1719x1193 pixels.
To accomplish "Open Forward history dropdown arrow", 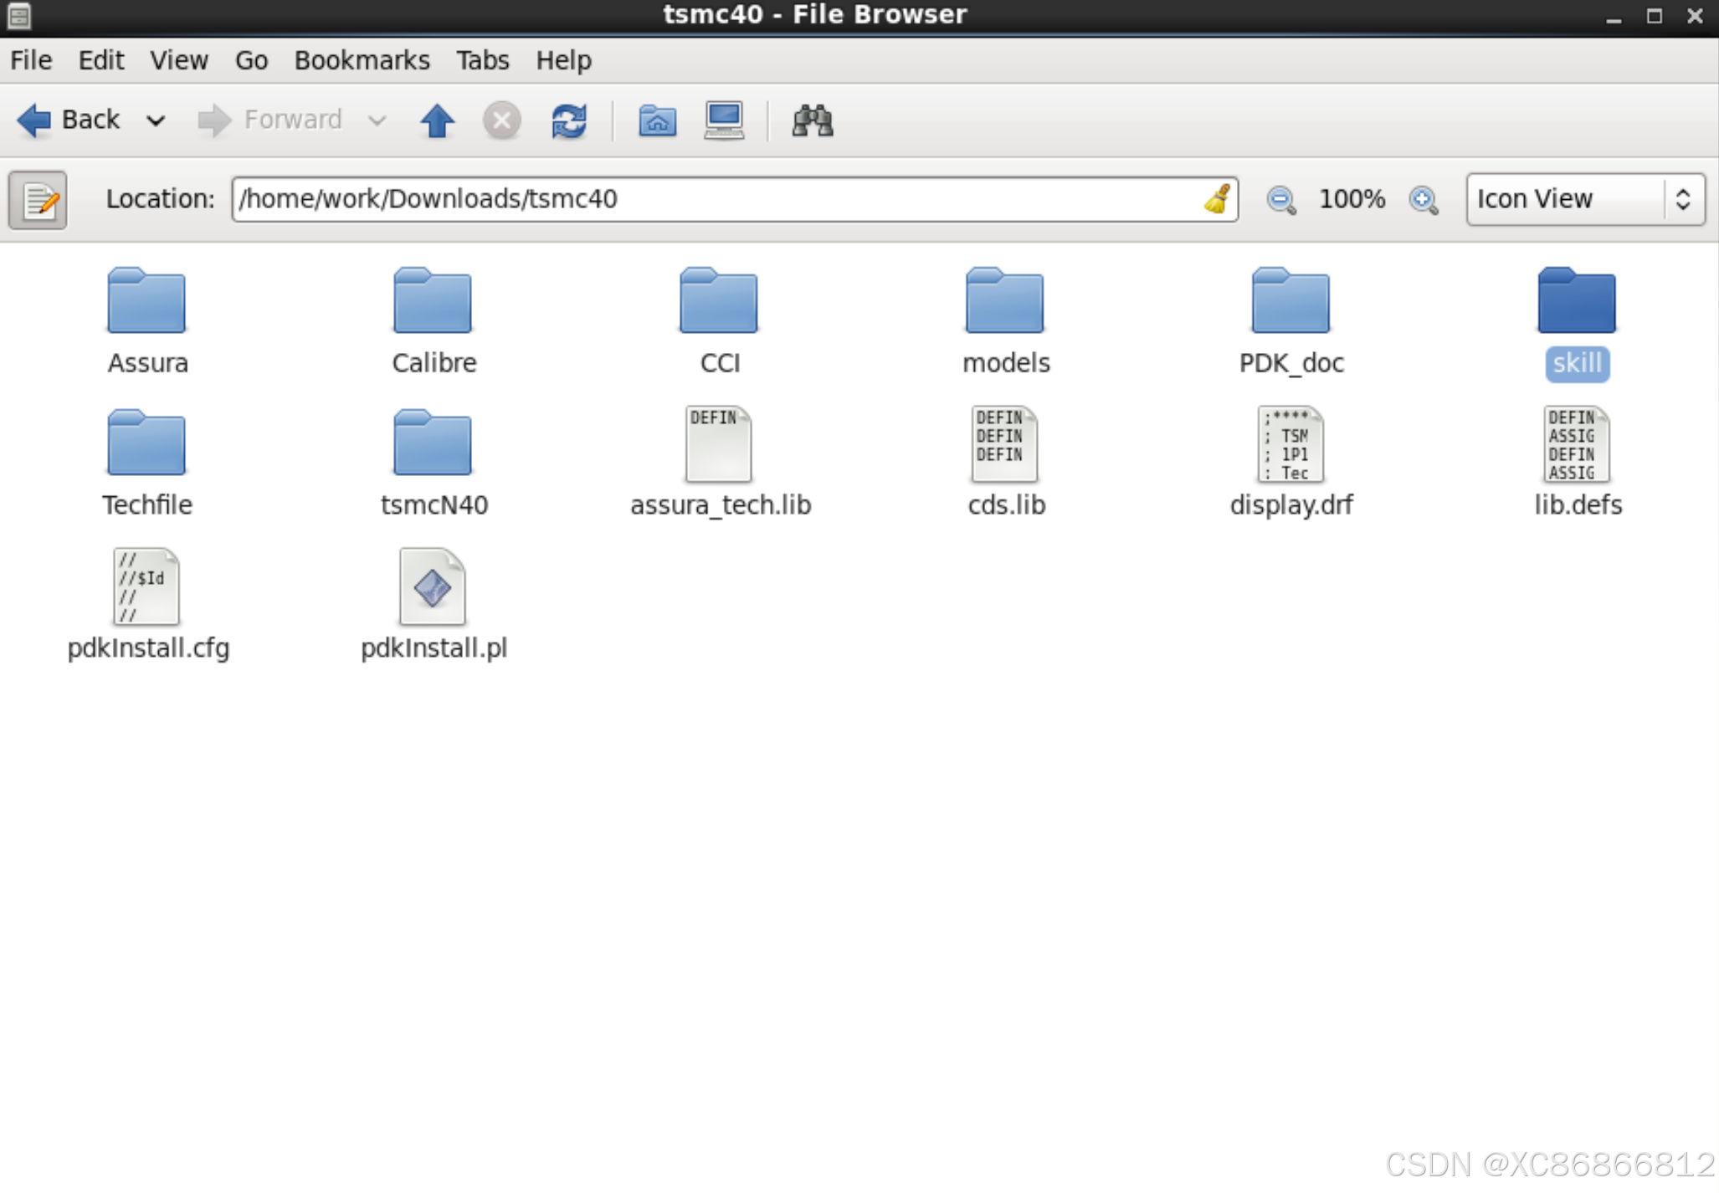I will pos(377,120).
